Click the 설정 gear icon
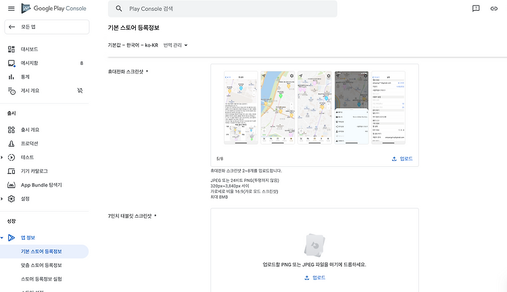 point(11,199)
